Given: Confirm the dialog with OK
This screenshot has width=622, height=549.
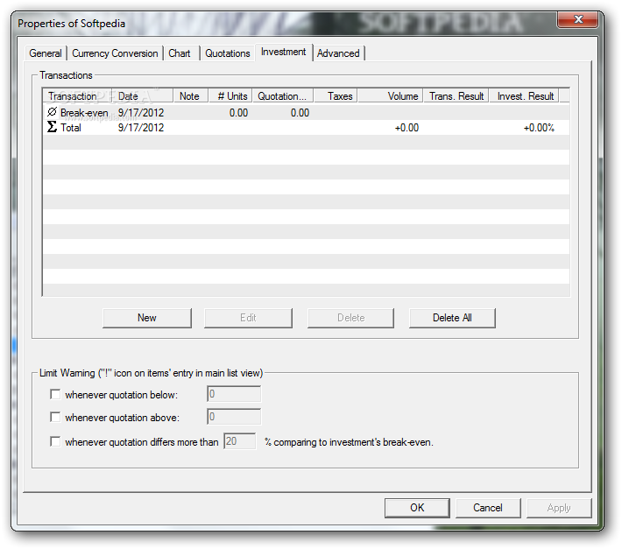Looking at the screenshot, I should click(417, 508).
